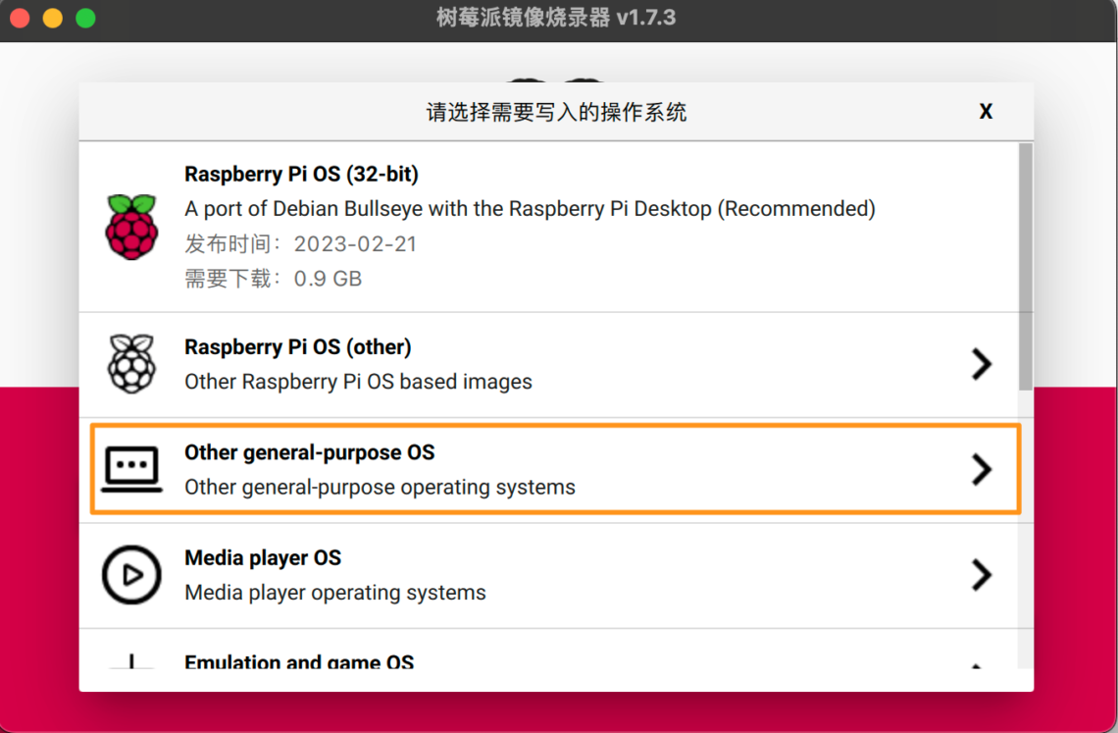Screen dimensions: 1118x733
Task: Click the Raspberry Pi logo beside the 32-bit OS
Action: 130,226
